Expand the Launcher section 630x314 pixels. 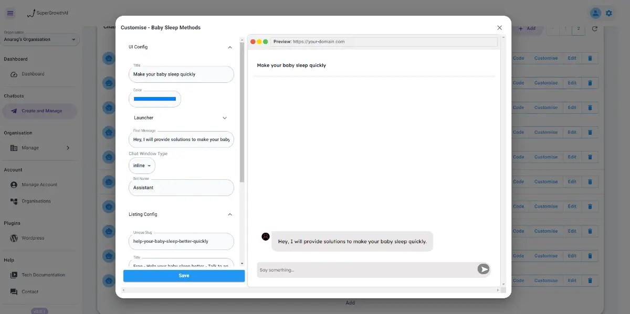[x=225, y=118]
